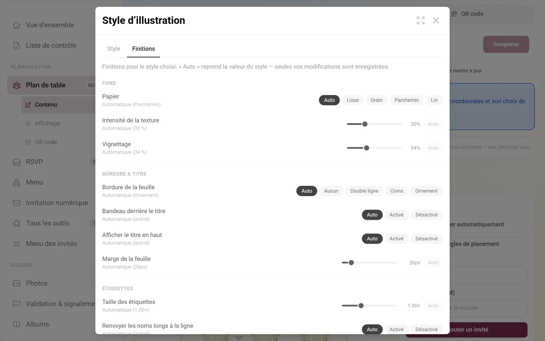
Task: Click the Enregistrer button behind the dialog
Action: tap(506, 44)
